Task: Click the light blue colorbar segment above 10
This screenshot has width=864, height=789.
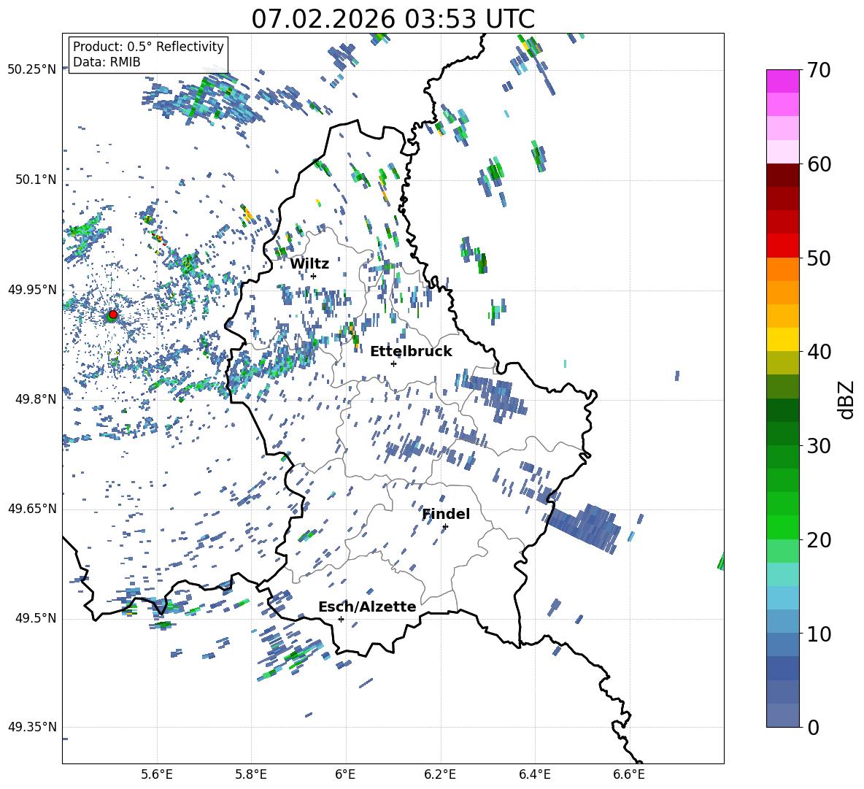Action: coord(782,598)
